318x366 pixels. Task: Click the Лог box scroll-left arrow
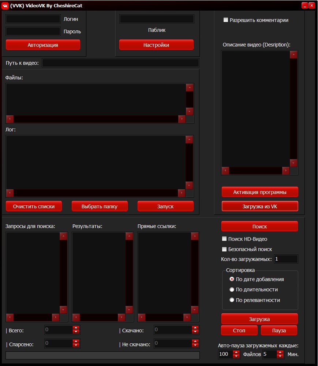click(x=10, y=193)
